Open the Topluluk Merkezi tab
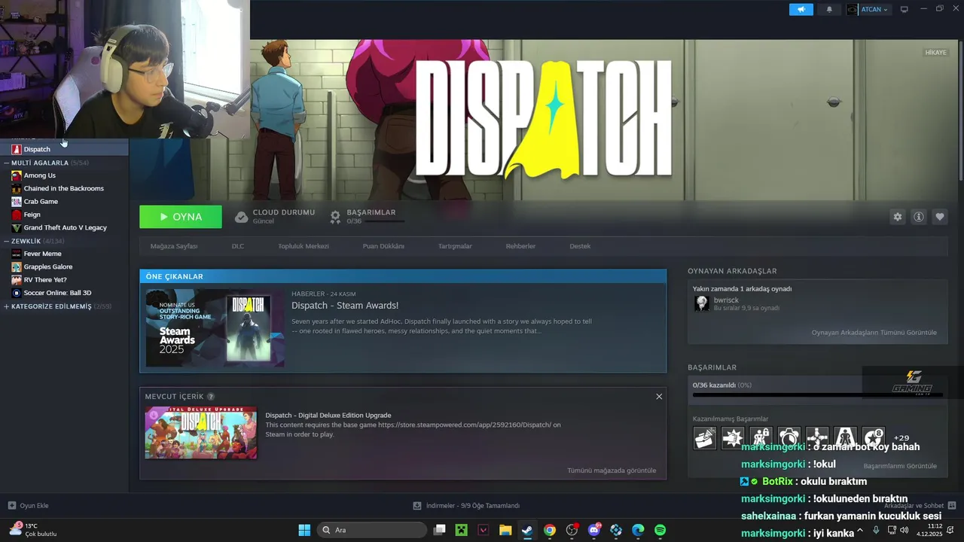Screen dimensions: 964x542 coord(304,246)
